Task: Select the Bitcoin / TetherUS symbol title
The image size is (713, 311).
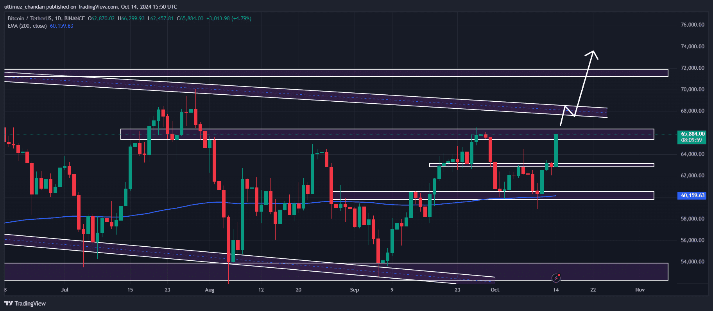Action: click(46, 18)
